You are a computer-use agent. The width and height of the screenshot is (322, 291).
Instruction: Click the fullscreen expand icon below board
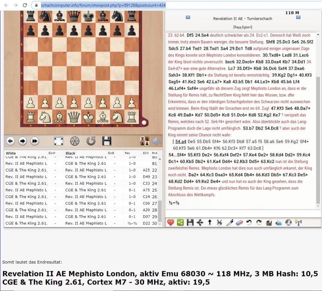pyautogui.click(x=59, y=141)
